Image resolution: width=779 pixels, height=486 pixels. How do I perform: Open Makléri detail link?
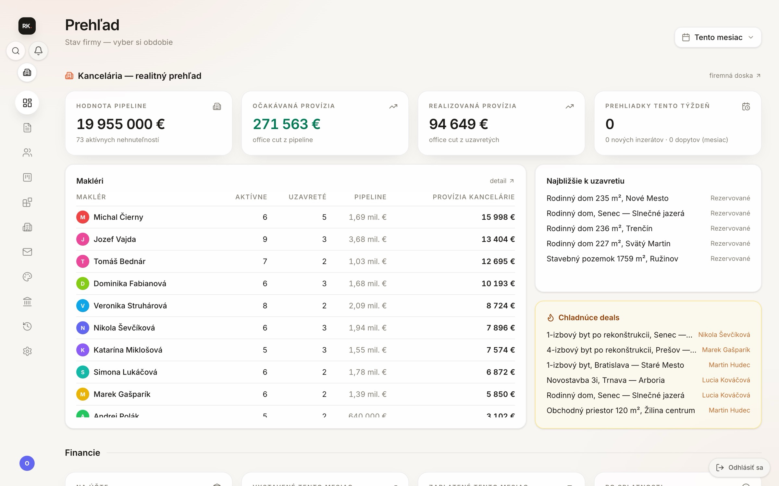502,181
